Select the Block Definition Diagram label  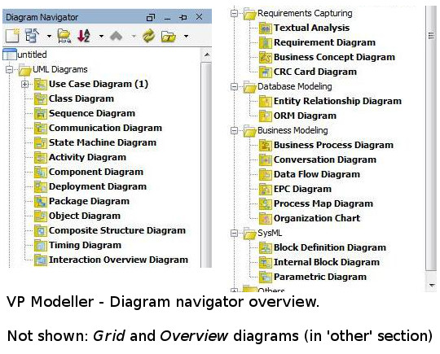pos(330,247)
